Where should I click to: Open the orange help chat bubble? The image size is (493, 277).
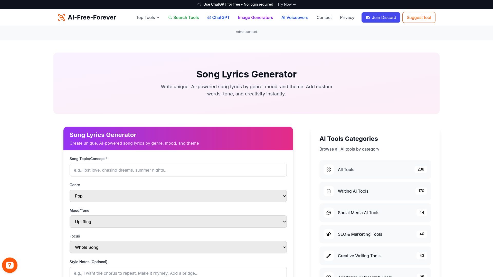click(x=10, y=265)
